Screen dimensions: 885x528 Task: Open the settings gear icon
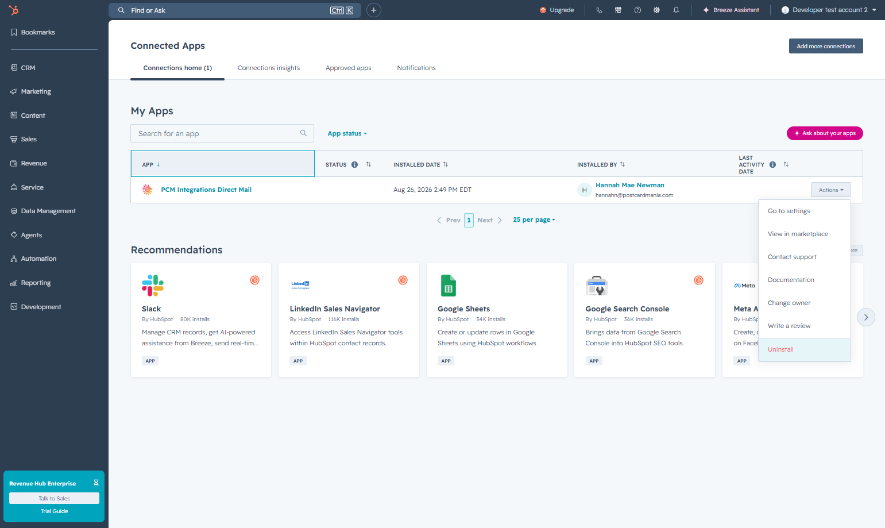pyautogui.click(x=656, y=10)
